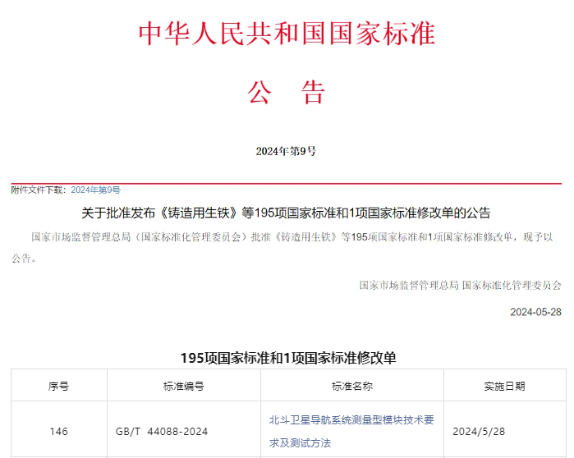Click the 2024-05-28 publication date
Screen dimensions: 574x458
(x=535, y=312)
